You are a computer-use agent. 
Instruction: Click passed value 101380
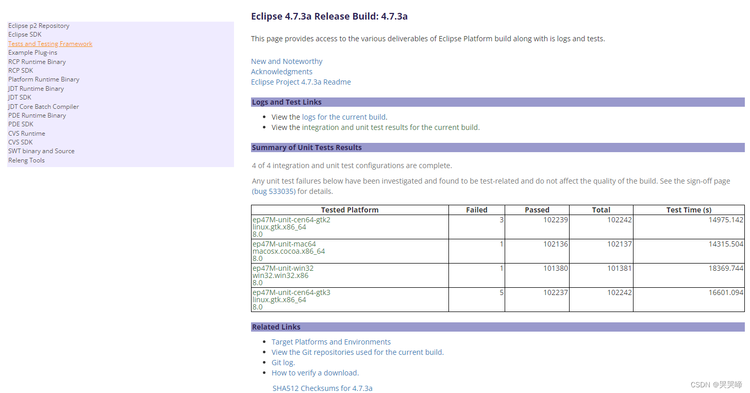click(556, 268)
